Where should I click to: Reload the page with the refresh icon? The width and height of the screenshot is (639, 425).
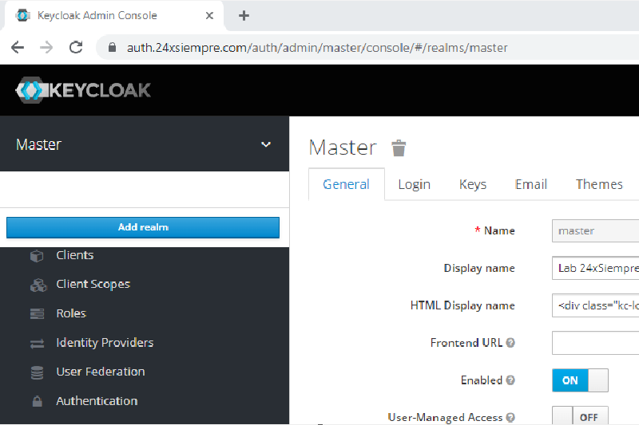(x=76, y=48)
